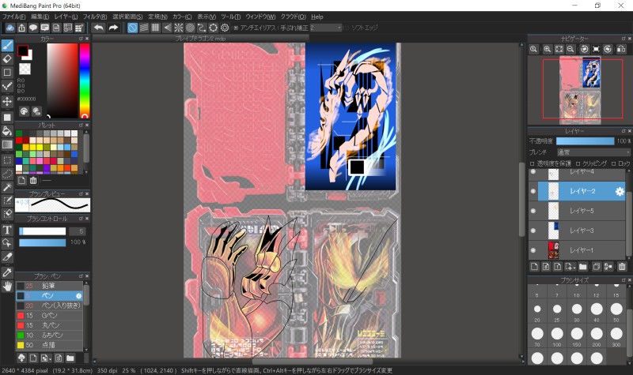The height and width of the screenshot is (375, 633).
Task: Open the add special layer dropdown
Action: pos(570,266)
